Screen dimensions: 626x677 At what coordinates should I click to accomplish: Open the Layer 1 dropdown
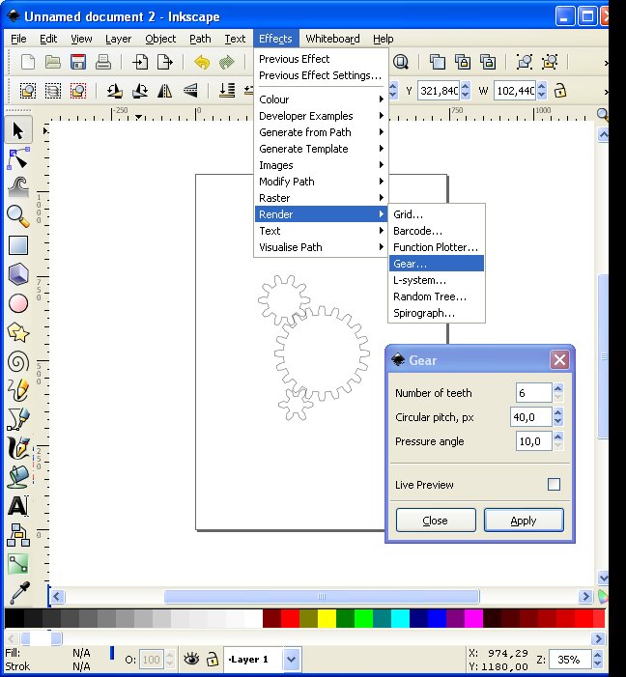click(292, 660)
